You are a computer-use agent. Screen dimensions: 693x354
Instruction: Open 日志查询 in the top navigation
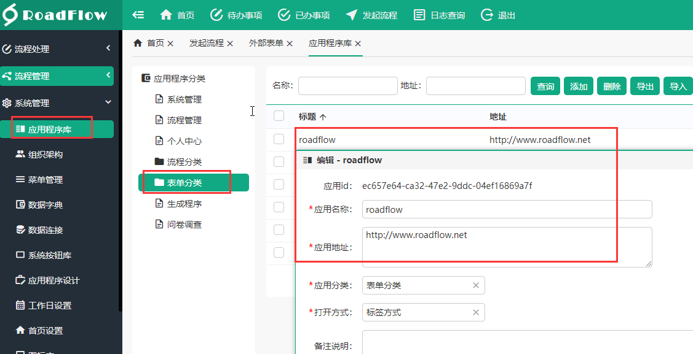[439, 15]
